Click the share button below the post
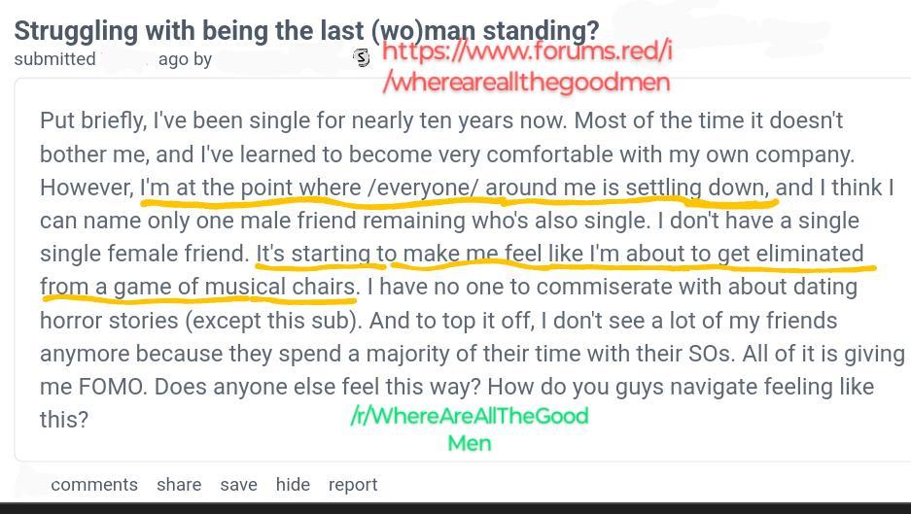This screenshot has height=514, width=911. click(x=179, y=485)
